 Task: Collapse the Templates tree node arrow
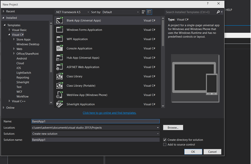pos(4,25)
